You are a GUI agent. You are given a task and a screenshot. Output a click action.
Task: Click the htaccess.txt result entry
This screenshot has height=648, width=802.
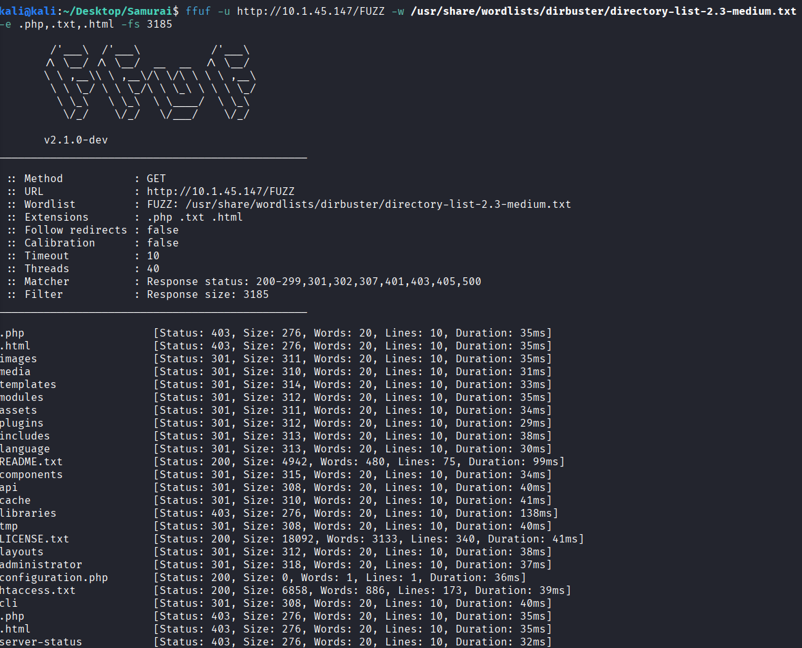click(x=37, y=590)
